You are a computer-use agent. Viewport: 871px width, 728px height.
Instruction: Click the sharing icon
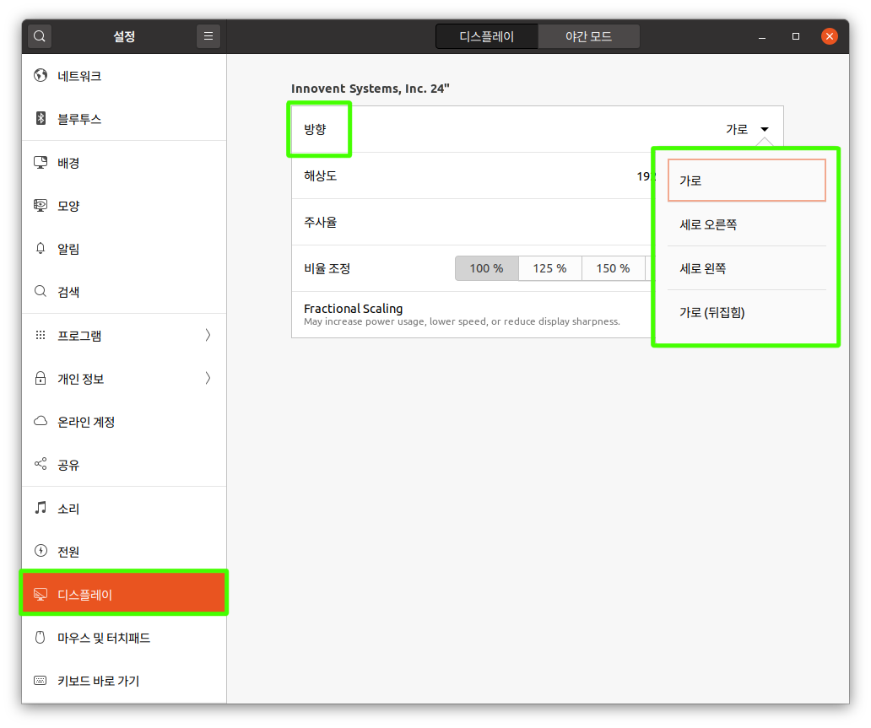point(41,464)
